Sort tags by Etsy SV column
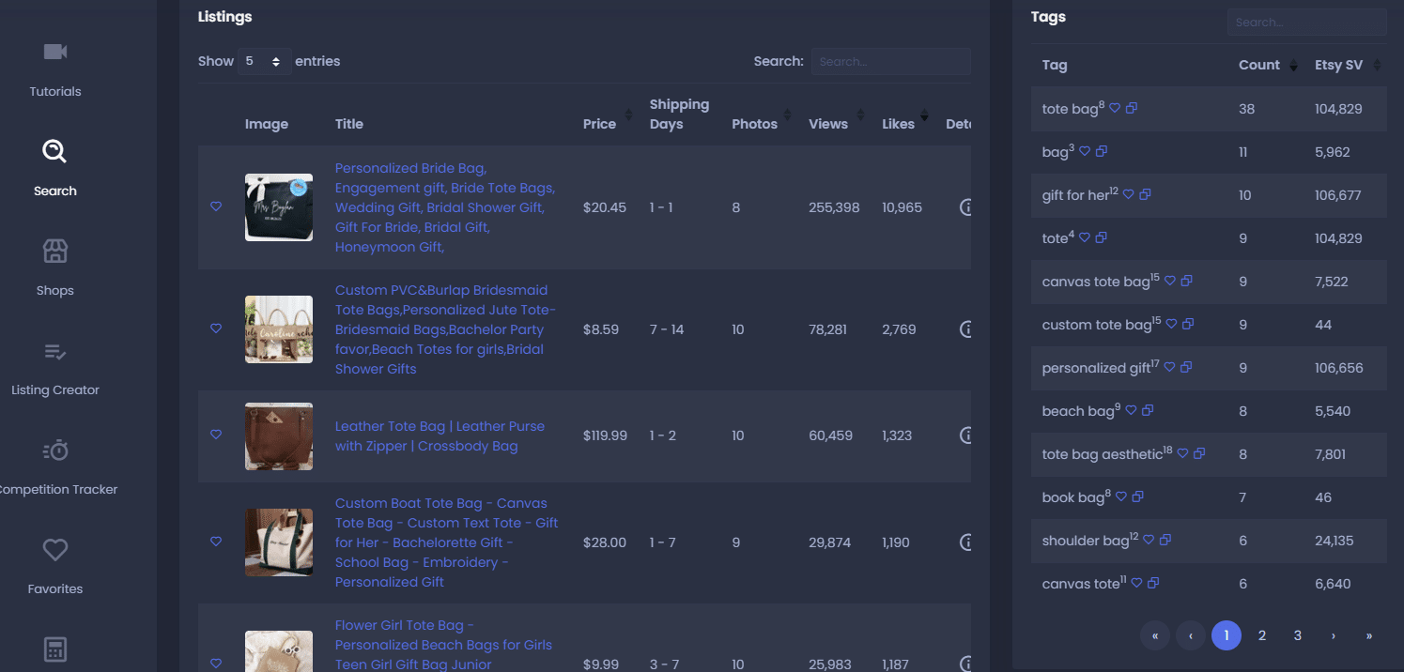The image size is (1404, 672). point(1349,65)
